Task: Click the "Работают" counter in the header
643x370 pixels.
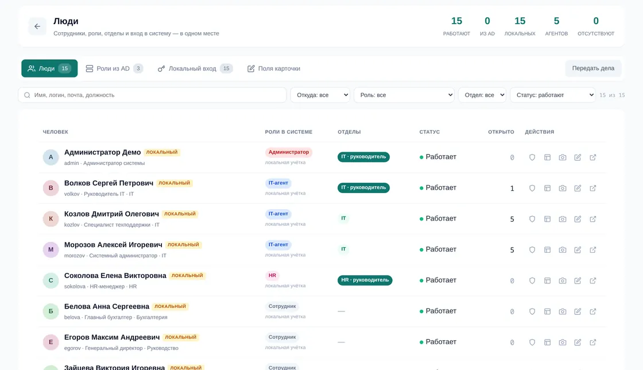Action: click(x=456, y=26)
